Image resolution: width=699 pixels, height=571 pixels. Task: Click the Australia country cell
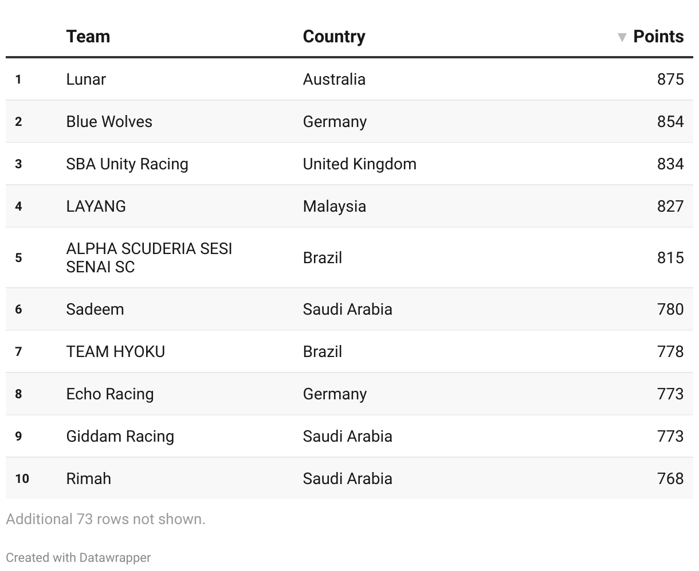tap(333, 79)
